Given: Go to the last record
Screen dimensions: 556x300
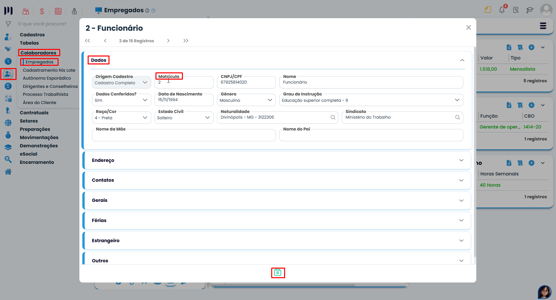Looking at the screenshot, I should [186, 41].
